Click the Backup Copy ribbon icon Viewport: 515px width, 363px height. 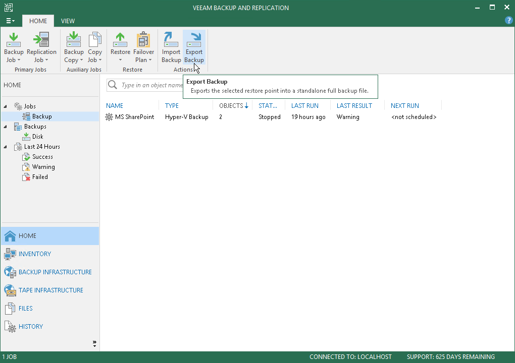[74, 40]
